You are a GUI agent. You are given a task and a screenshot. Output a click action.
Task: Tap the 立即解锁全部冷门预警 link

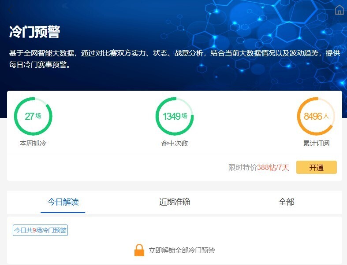182,250
